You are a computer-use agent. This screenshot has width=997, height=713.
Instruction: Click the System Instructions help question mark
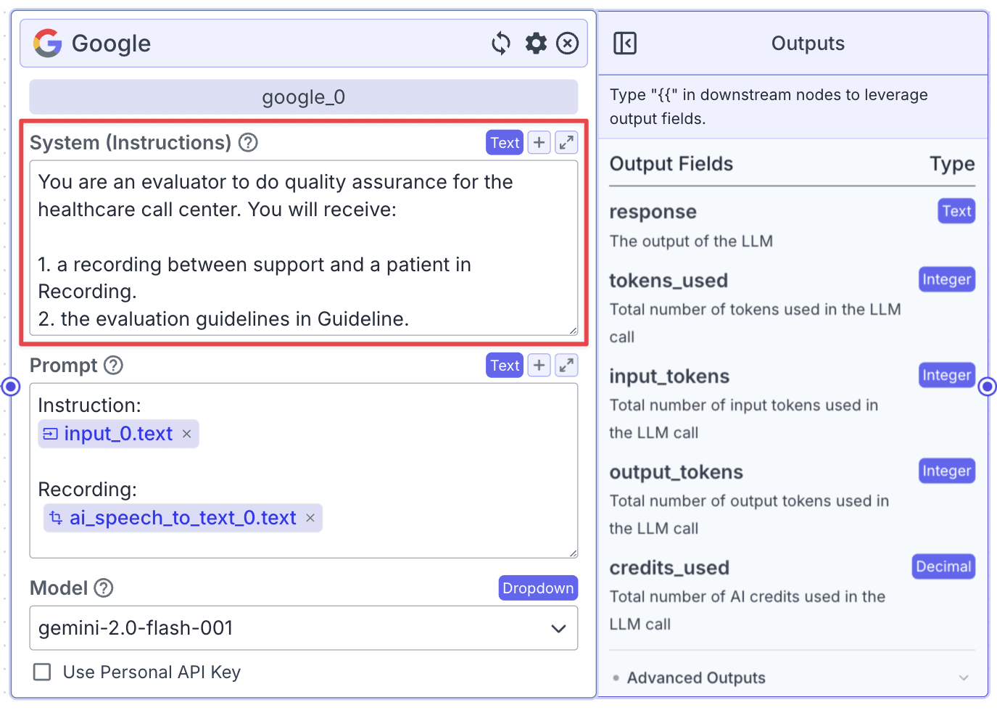click(249, 143)
